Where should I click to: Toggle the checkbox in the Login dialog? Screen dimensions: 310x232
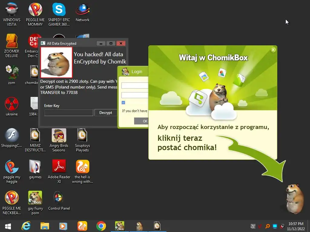point(124,103)
